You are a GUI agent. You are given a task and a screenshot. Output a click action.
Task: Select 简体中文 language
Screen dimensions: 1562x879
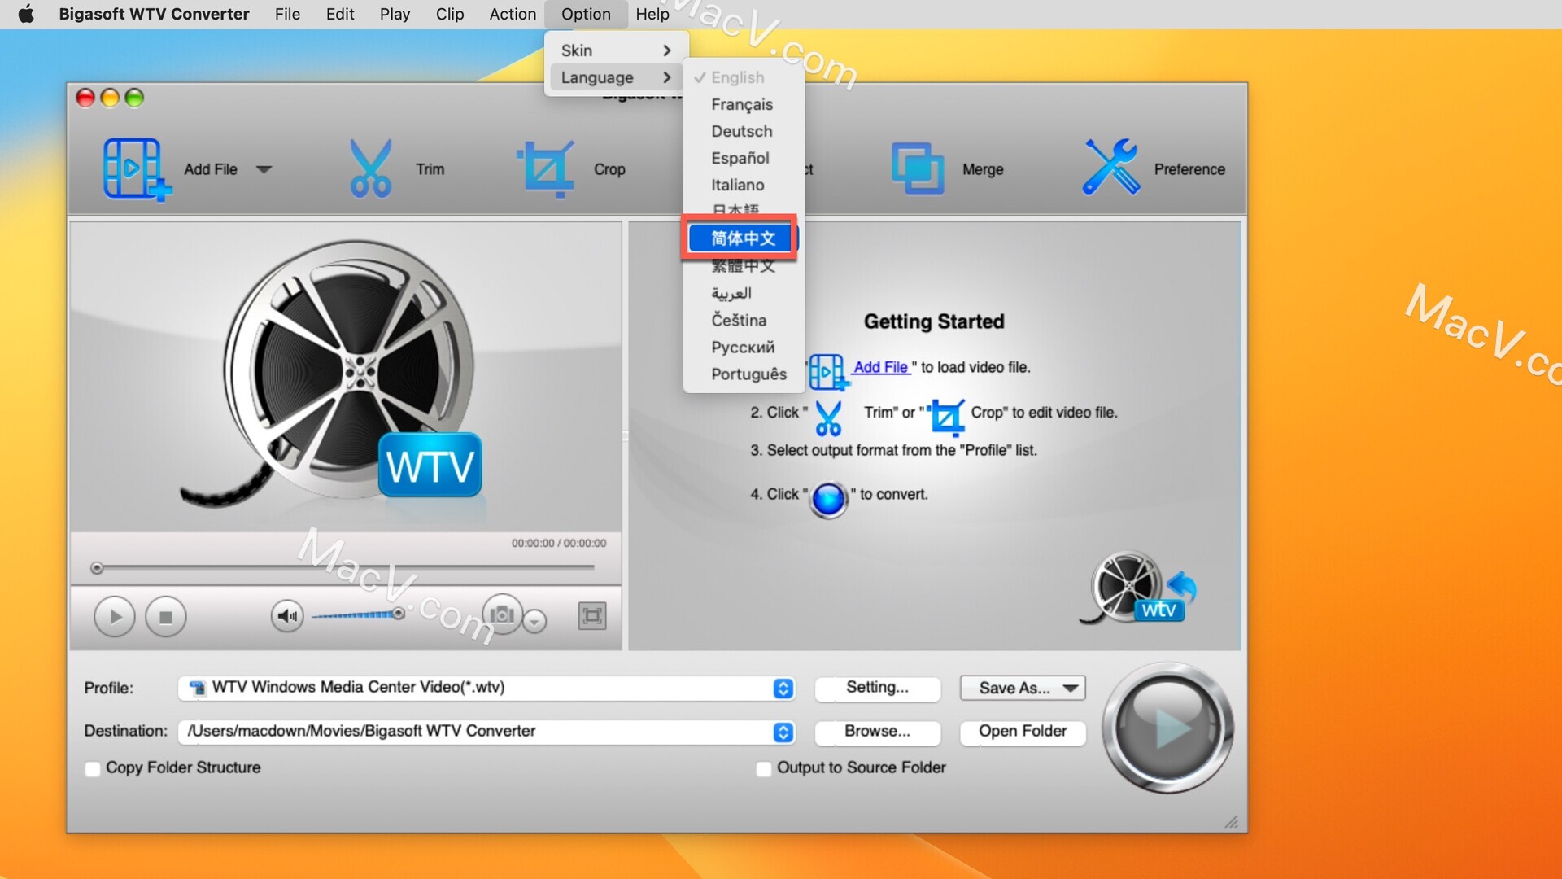tap(744, 238)
